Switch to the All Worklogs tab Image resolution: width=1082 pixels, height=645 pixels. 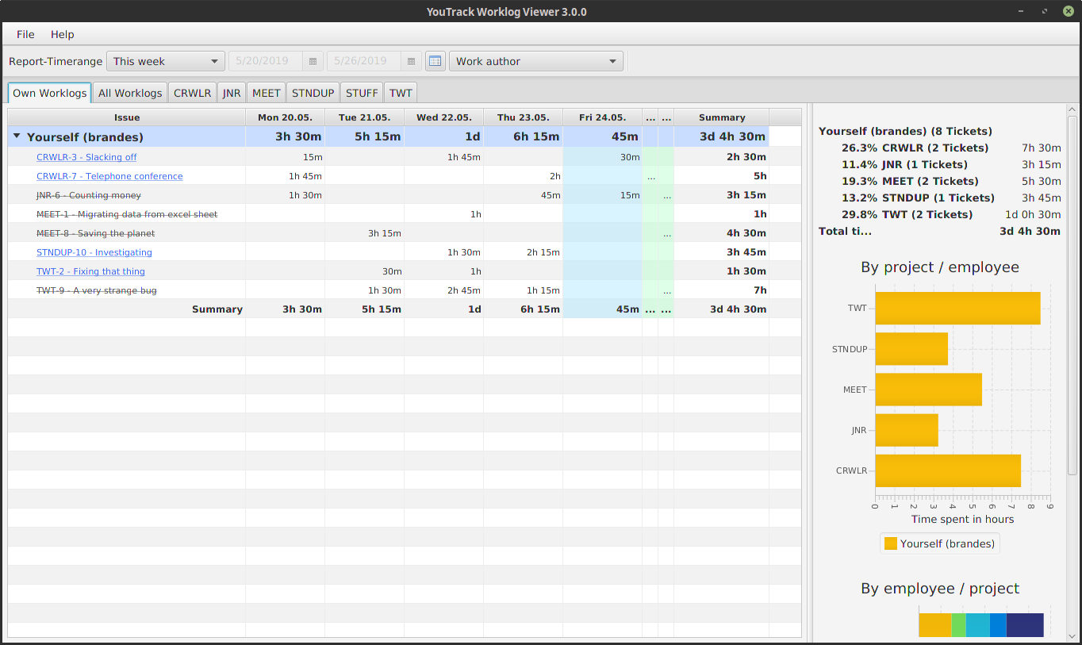pyautogui.click(x=130, y=93)
